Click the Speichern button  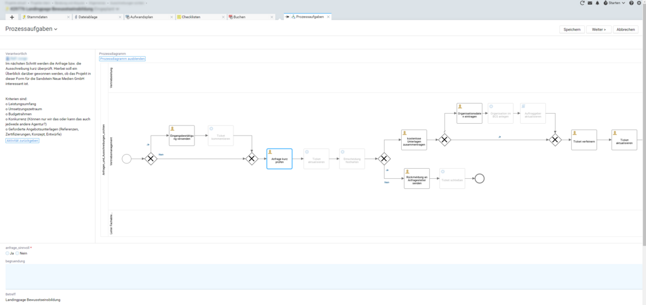point(572,30)
